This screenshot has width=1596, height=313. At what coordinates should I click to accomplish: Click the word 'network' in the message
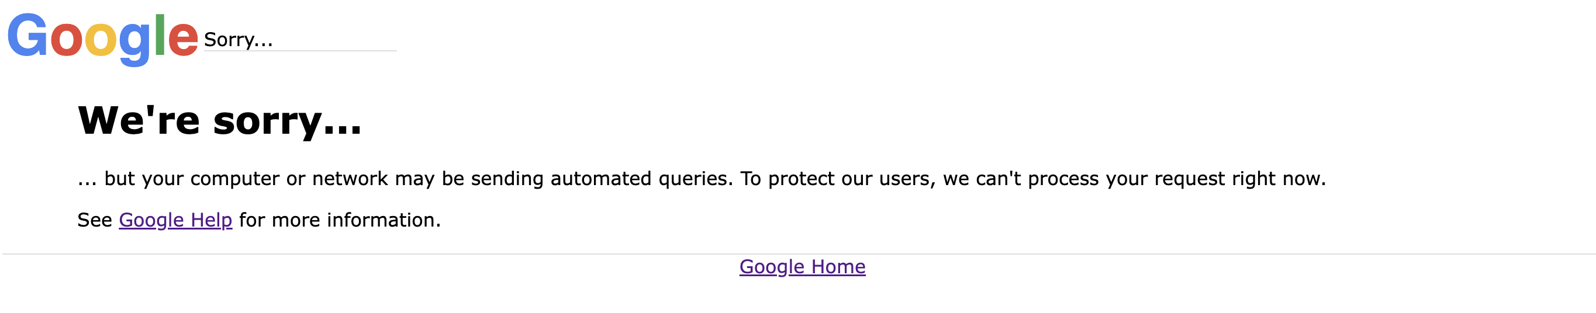(350, 179)
